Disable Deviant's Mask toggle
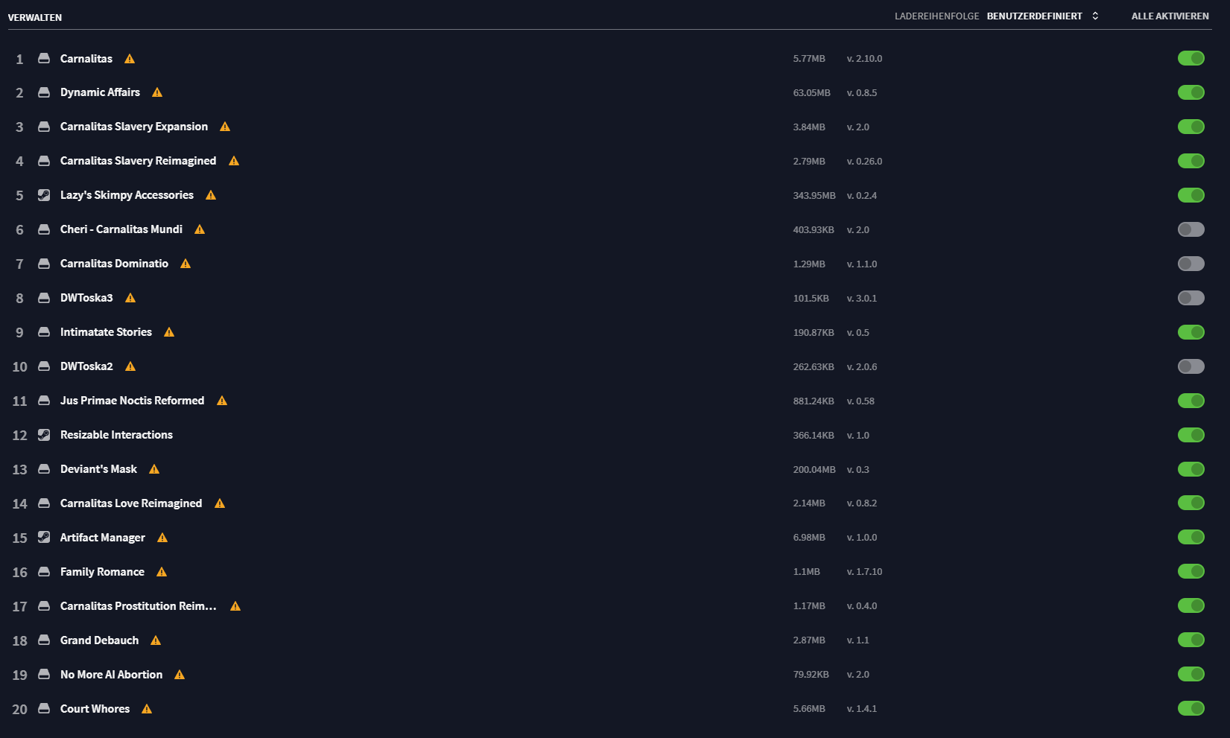The width and height of the screenshot is (1230, 738). coord(1191,469)
